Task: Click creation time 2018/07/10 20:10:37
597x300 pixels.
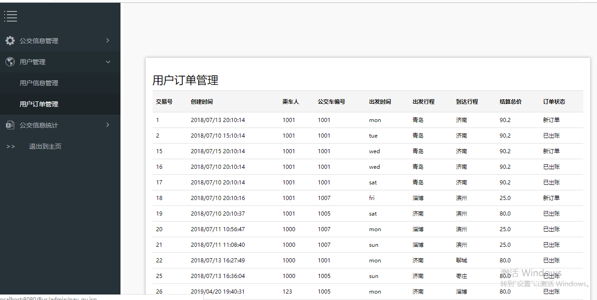Action: pyautogui.click(x=218, y=214)
